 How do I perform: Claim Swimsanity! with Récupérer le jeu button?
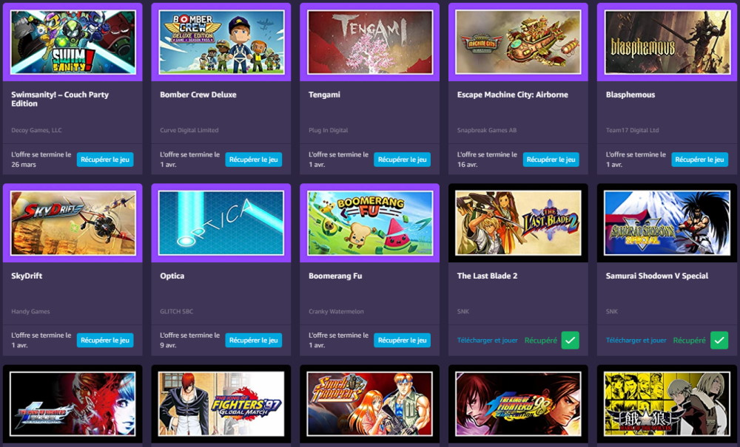tap(105, 160)
